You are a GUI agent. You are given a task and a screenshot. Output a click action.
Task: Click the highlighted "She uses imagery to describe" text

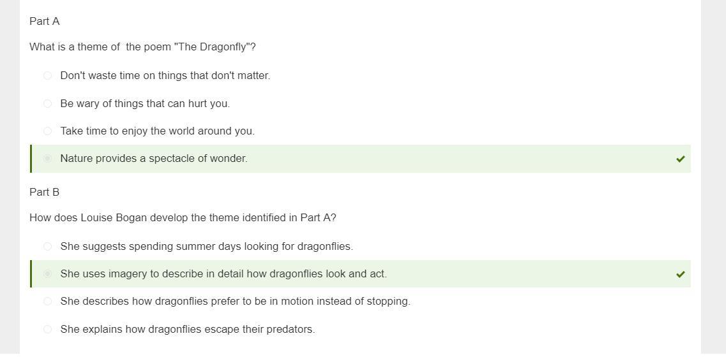(223, 273)
